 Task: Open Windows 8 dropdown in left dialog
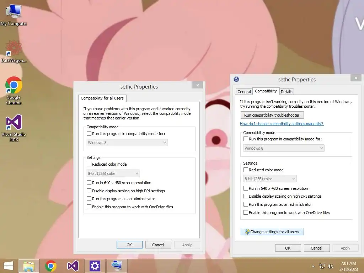(x=127, y=143)
